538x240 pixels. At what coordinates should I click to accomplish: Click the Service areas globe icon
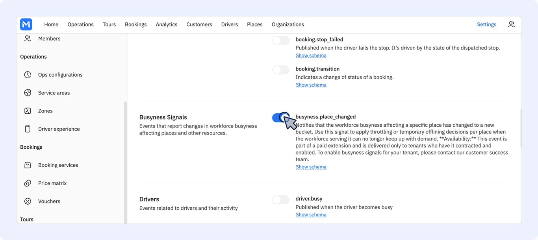28,93
